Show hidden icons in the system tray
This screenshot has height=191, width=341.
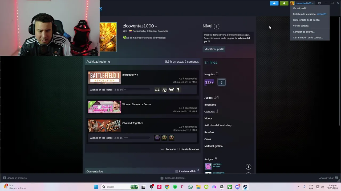click(x=299, y=187)
